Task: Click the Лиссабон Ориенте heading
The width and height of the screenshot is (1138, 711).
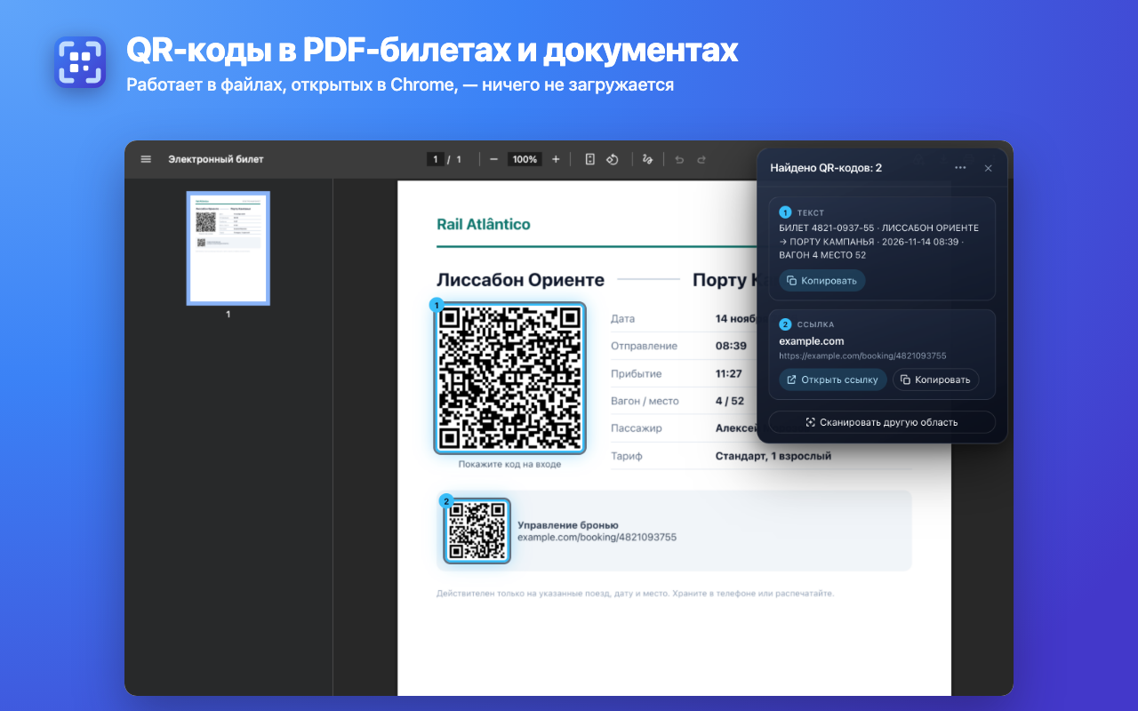Action: point(520,280)
